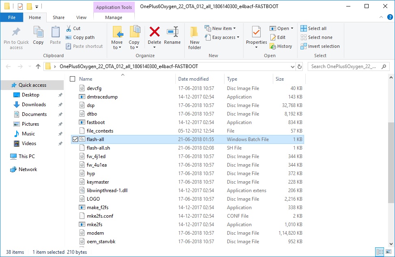Open recent locations dropdown arrow
The height and width of the screenshot is (257, 395).
pyautogui.click(x=30, y=66)
